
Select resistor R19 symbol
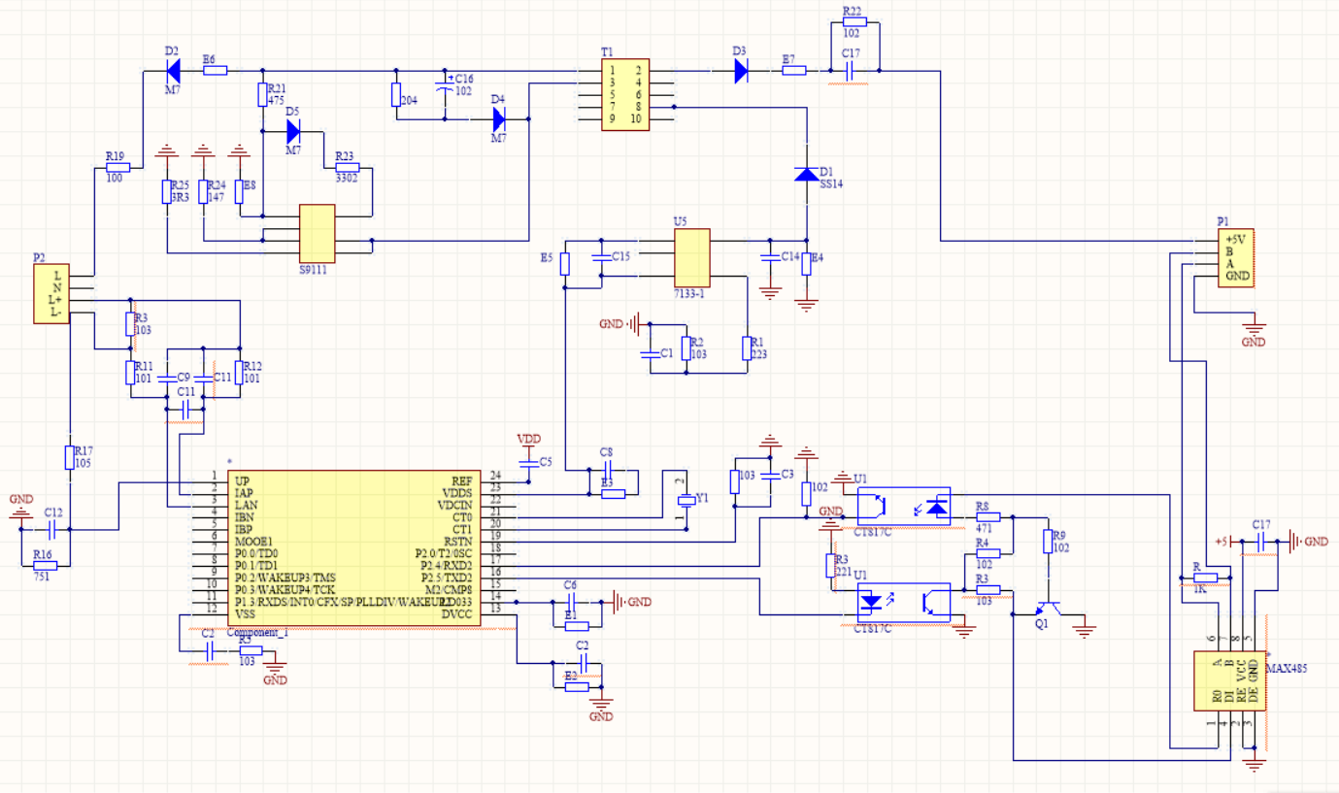pos(117,167)
